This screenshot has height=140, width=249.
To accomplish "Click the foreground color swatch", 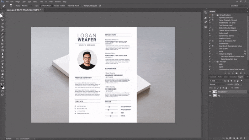I will coord(2,87).
